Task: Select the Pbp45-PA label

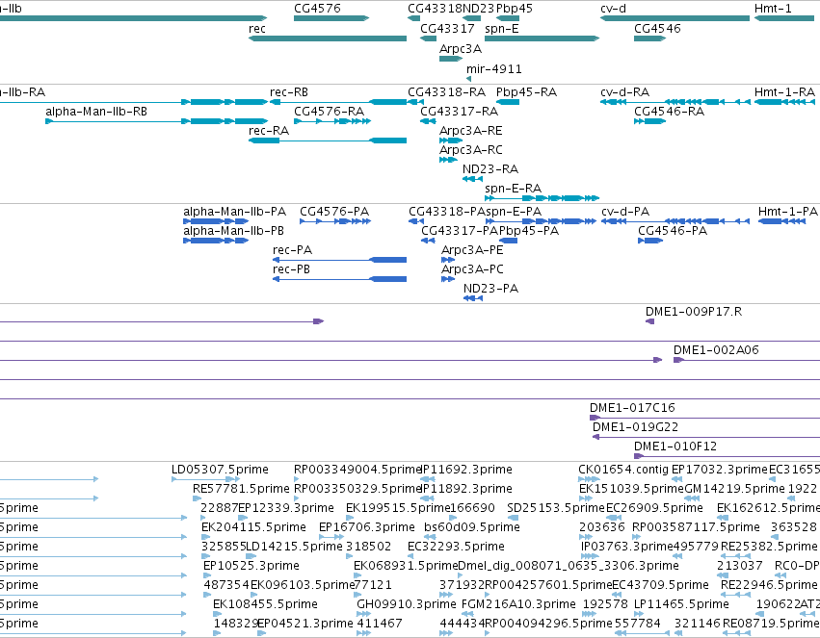Action: coord(529,231)
